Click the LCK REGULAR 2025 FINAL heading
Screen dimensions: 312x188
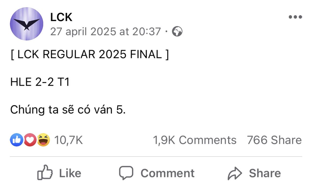coord(89,55)
